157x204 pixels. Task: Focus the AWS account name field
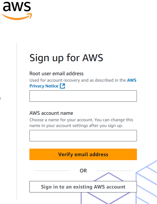point(83,136)
